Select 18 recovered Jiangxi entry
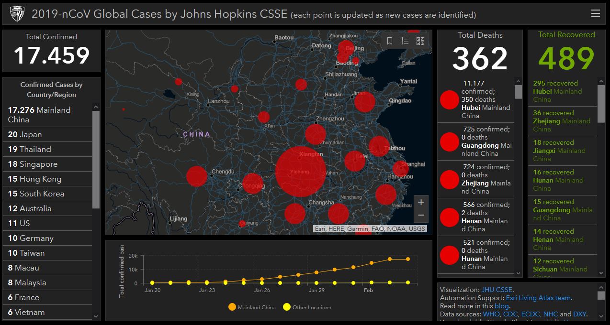This screenshot has width=610, height=325. [x=564, y=151]
